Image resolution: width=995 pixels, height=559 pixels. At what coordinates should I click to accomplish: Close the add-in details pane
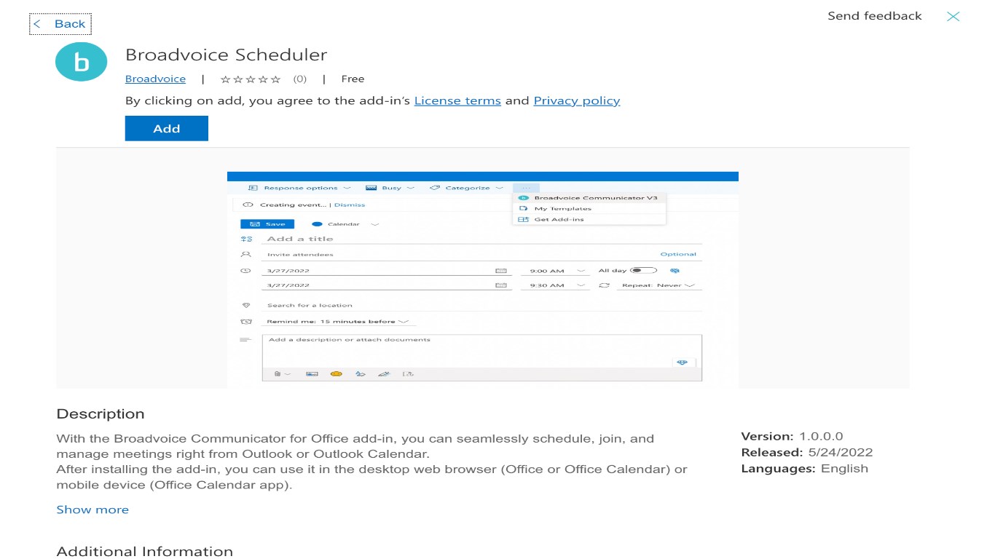(953, 17)
